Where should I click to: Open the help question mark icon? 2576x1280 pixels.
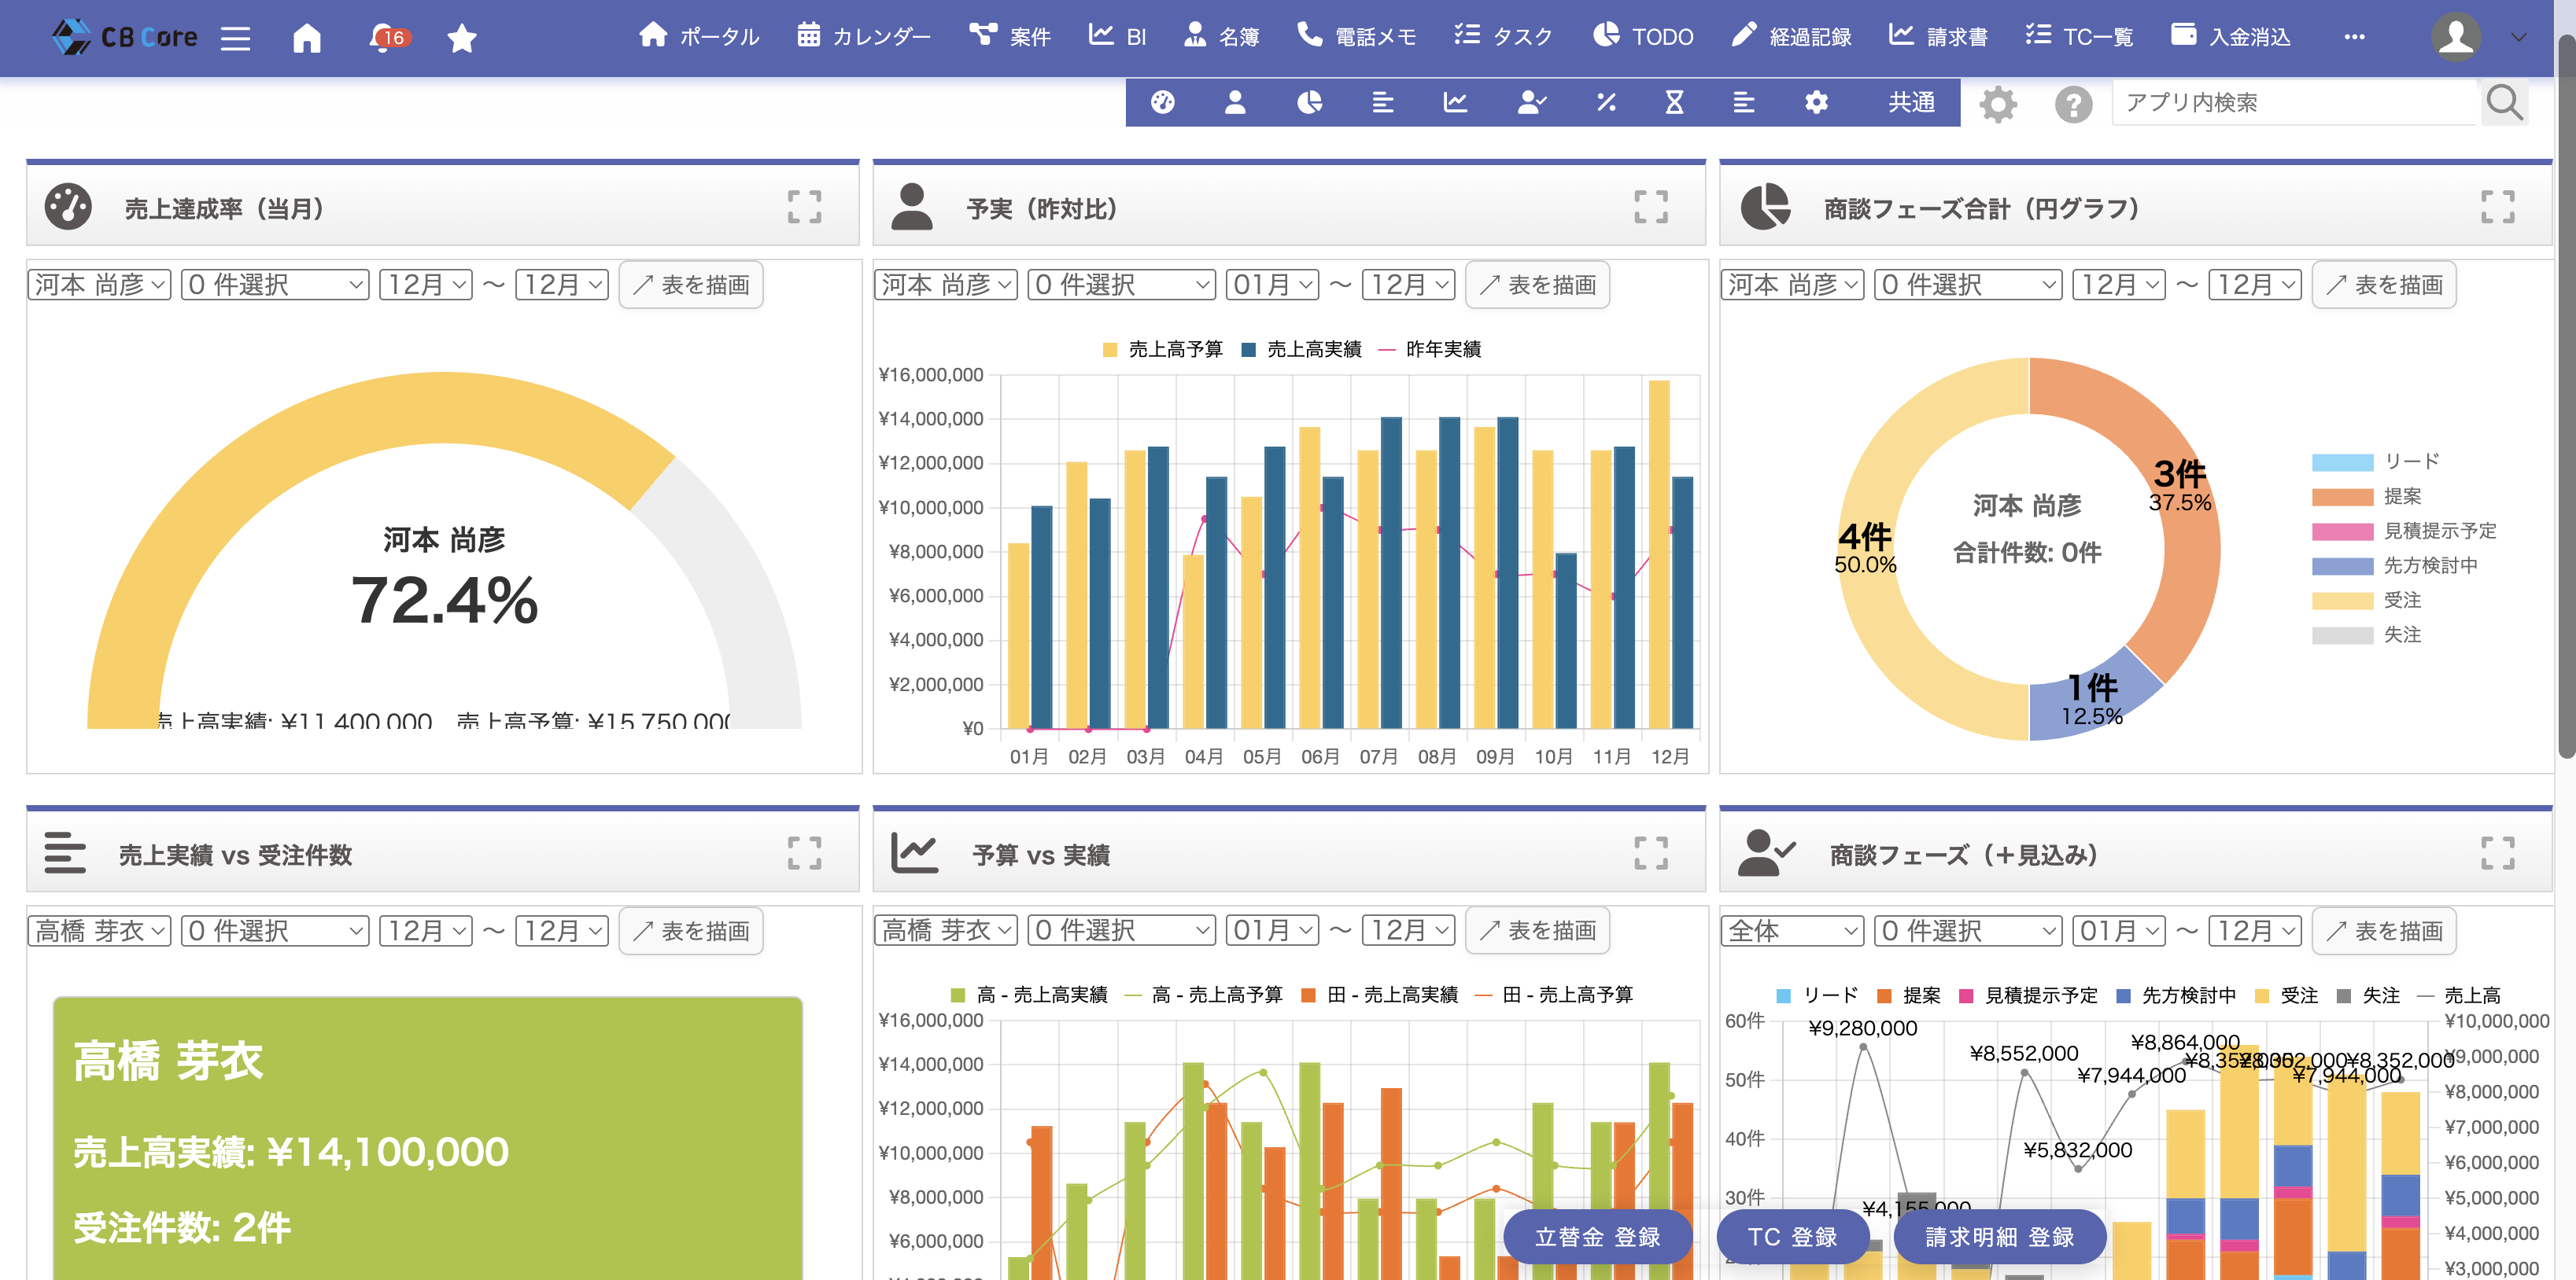tap(2073, 104)
